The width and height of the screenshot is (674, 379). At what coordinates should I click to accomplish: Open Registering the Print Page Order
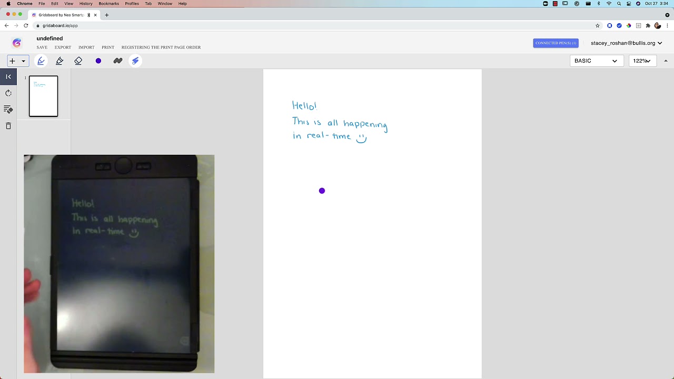161,47
